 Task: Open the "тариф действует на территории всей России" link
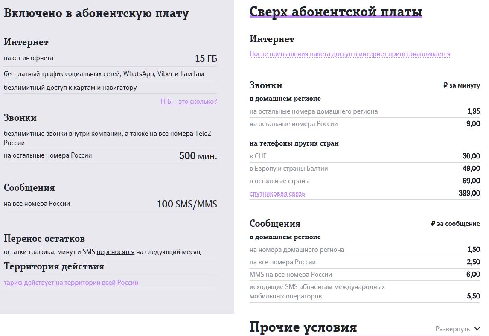click(x=71, y=283)
